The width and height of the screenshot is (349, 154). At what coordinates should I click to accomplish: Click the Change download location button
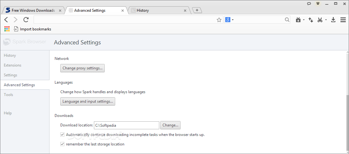170,125
